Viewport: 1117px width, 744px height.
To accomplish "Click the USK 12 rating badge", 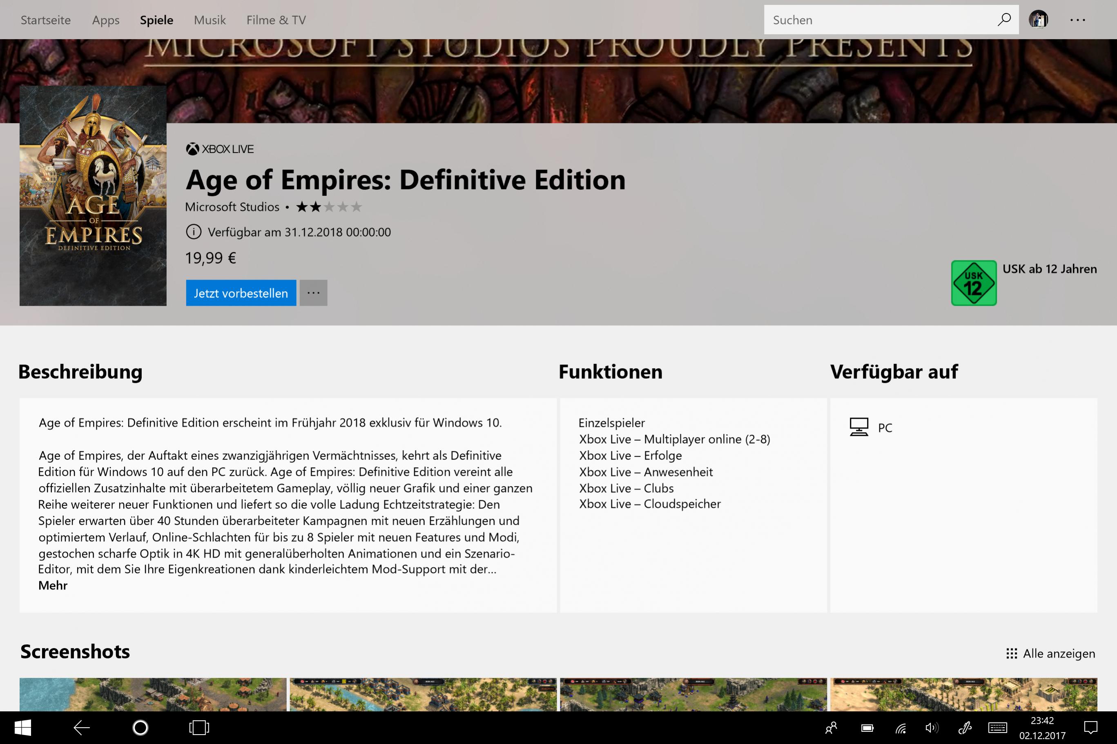I will click(x=973, y=283).
